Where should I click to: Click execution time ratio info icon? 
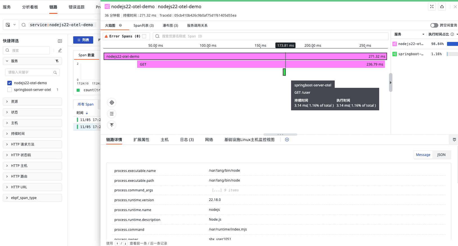[452, 34]
